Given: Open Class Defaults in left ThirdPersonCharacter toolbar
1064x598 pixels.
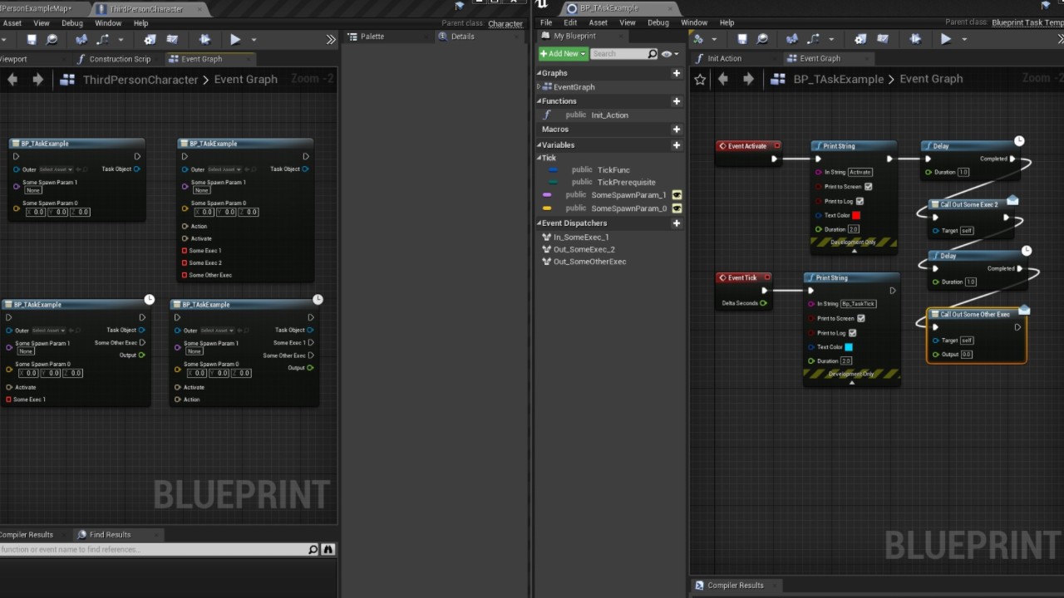Looking at the screenshot, I should click(x=172, y=39).
